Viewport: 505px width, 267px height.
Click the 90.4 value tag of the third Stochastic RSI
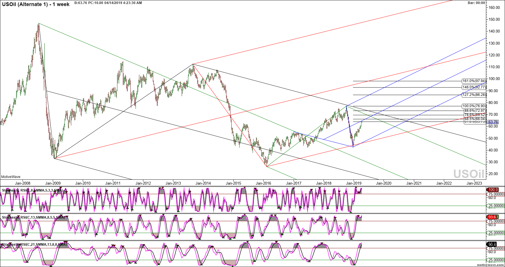tap(492, 244)
